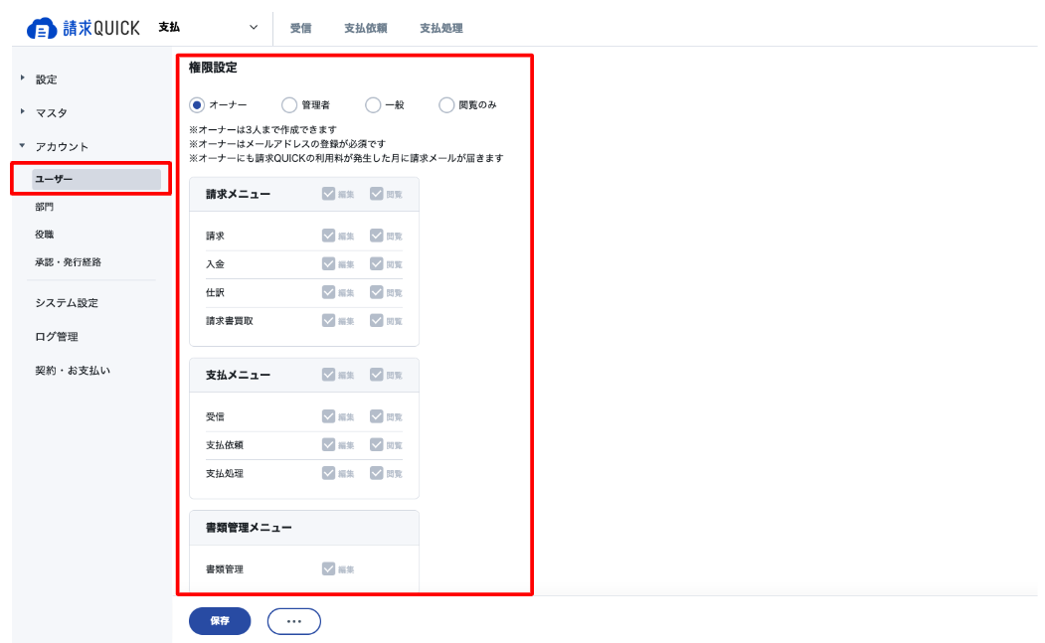Select 承認・発行経路 in the sidebar
The image size is (1045, 643).
pyautogui.click(x=68, y=261)
